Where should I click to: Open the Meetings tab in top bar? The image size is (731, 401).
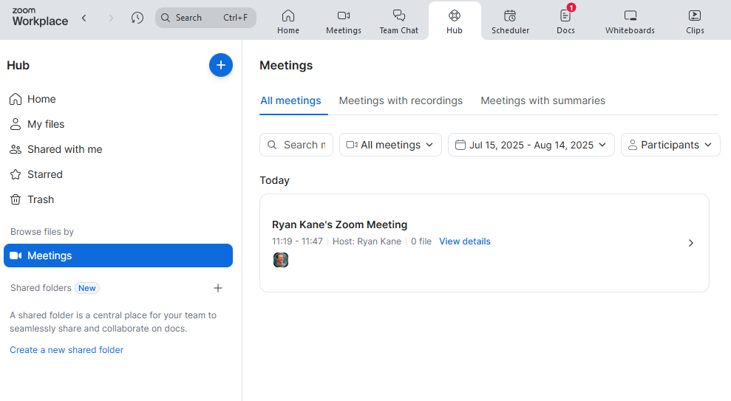344,22
